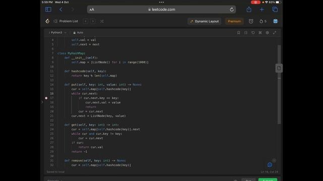Click 'class MyHashMap:' line

point(71,53)
